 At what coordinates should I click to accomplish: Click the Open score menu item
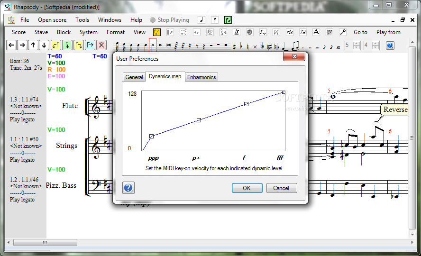[x=52, y=20]
